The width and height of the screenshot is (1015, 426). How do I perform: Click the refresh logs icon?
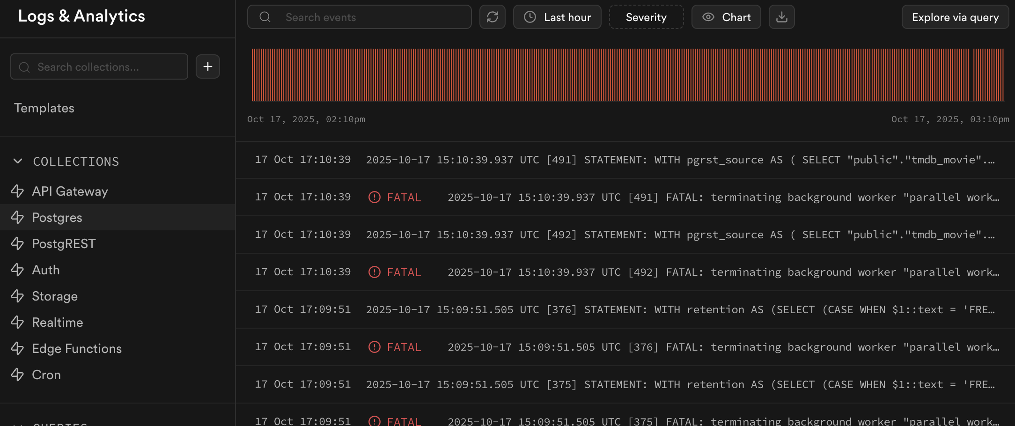point(493,17)
